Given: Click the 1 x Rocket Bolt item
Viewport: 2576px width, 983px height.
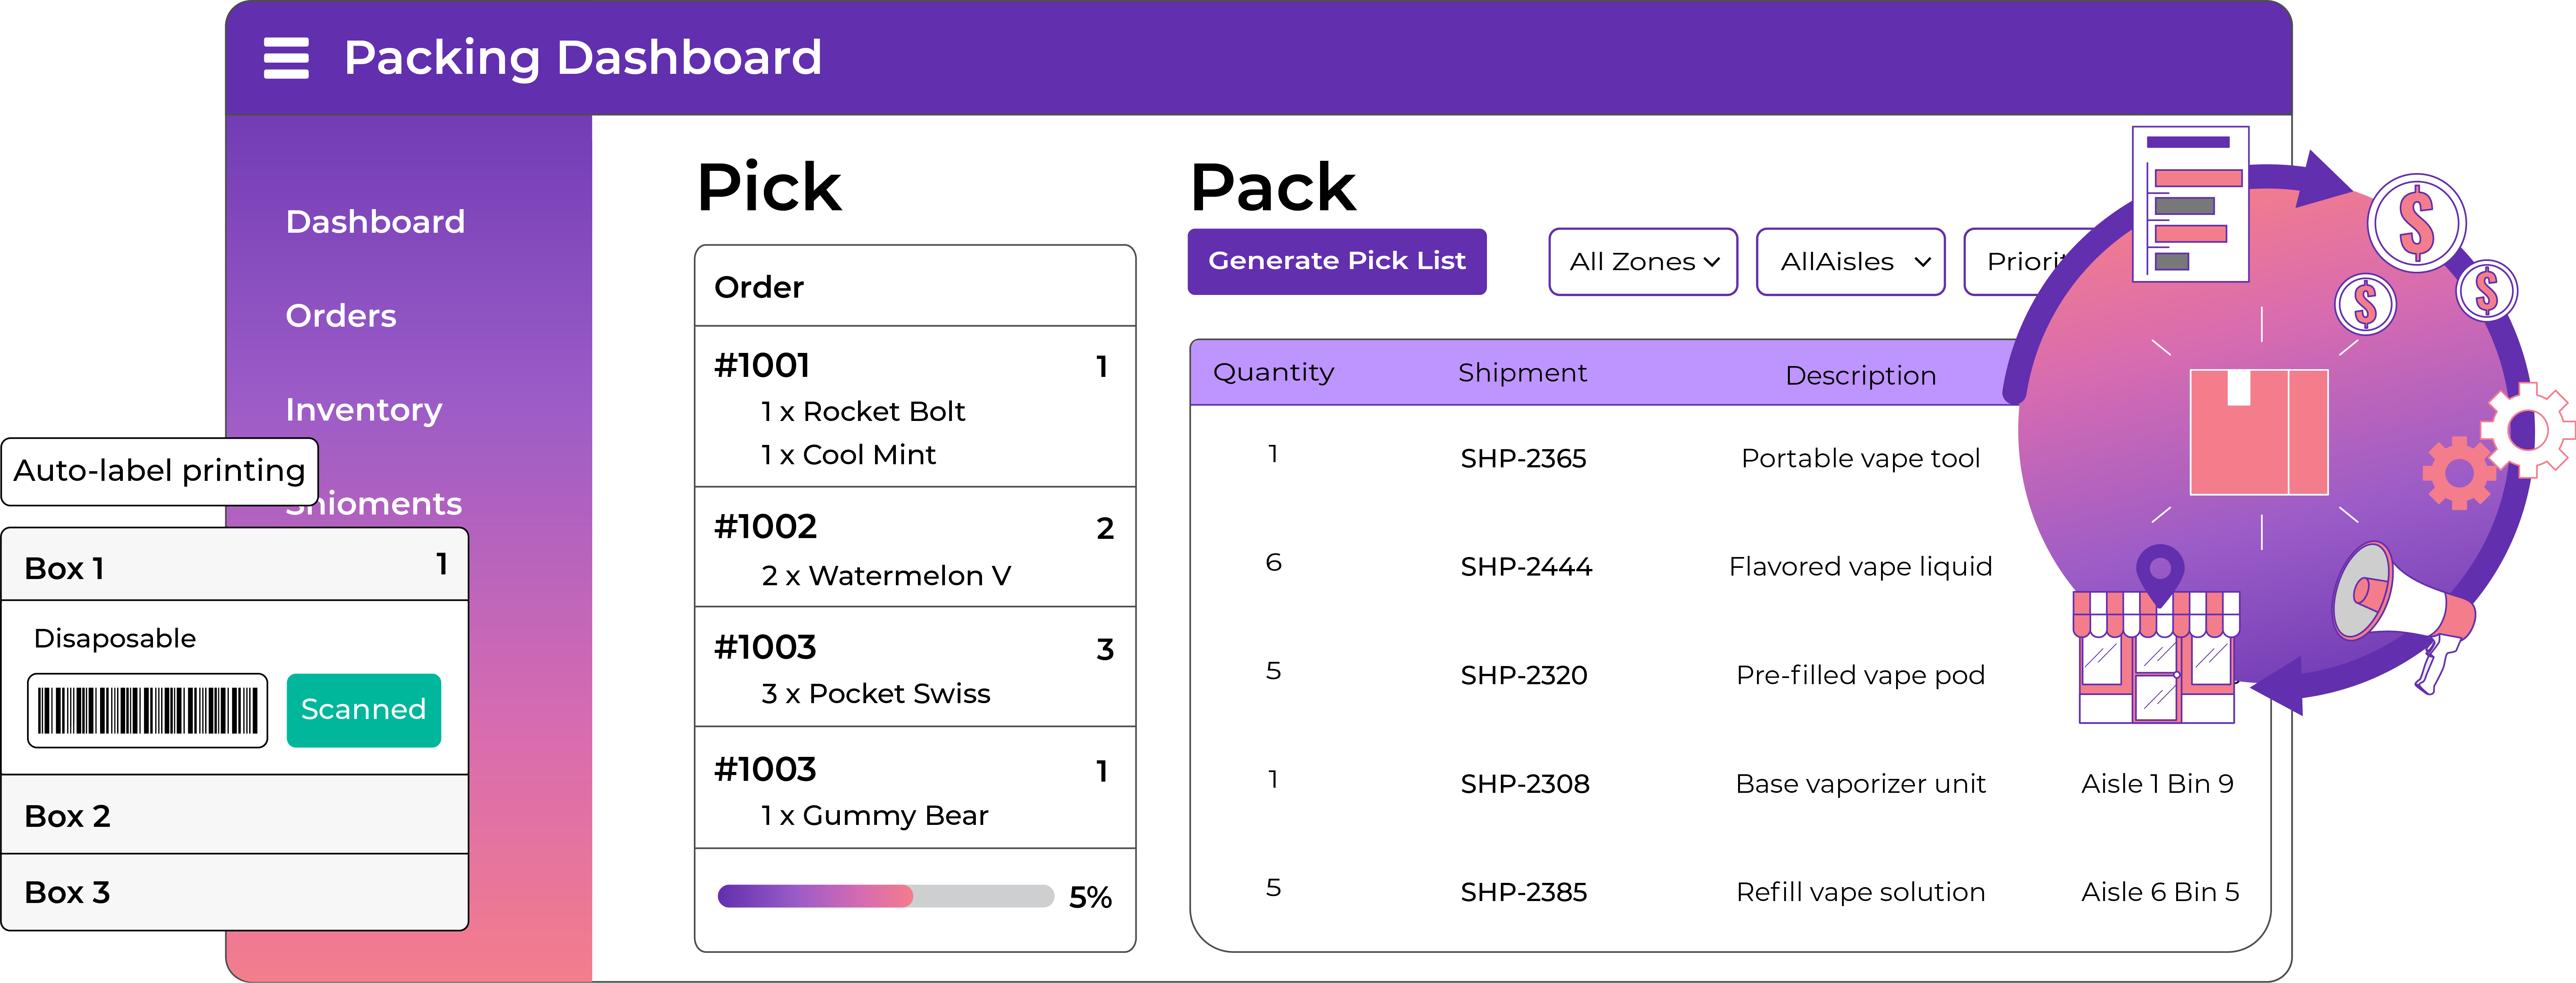Looking at the screenshot, I should tap(863, 411).
